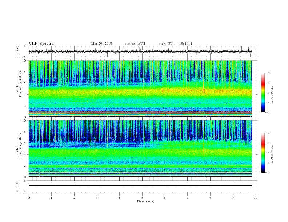The height and width of the screenshot is (222, 288).
Task: Click time axis tick label "4"
Action: point(119,198)
